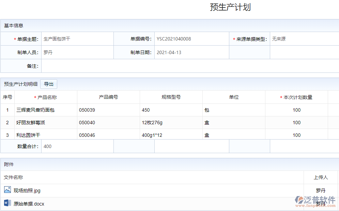
Task: Click the Word icon beside 原始单据.docx
Action: (7, 203)
